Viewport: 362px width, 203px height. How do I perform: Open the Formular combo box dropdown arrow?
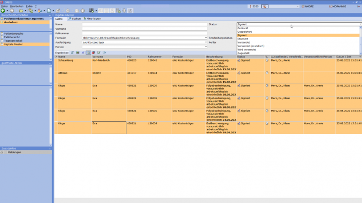[205, 38]
